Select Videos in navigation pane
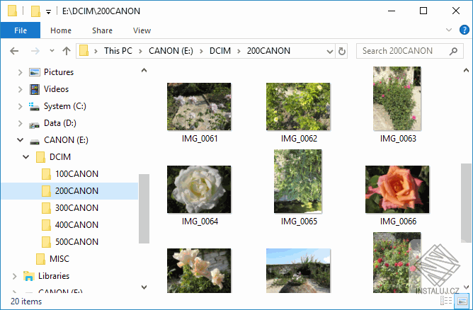Image resolution: width=473 pixels, height=310 pixels. [x=56, y=89]
